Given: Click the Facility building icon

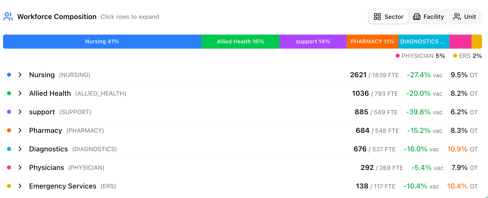Looking at the screenshot, I should click(416, 17).
